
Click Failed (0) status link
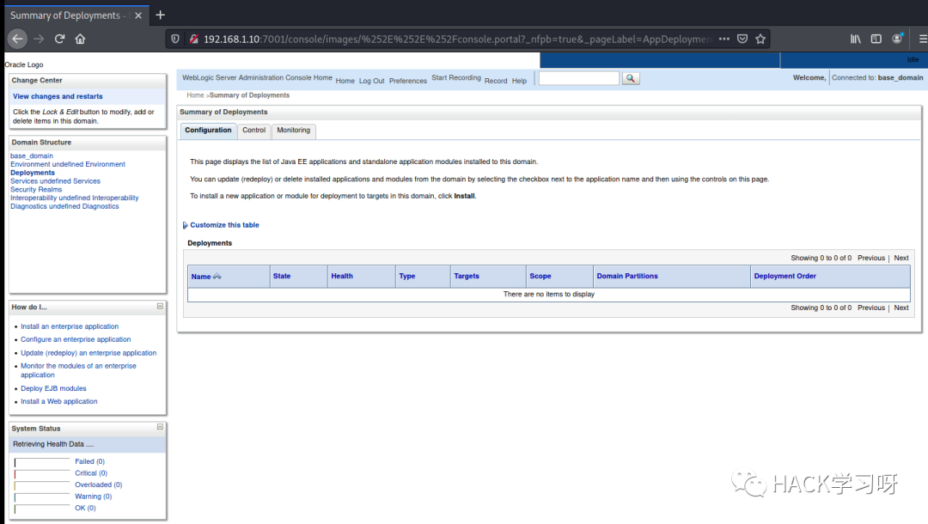tap(90, 461)
